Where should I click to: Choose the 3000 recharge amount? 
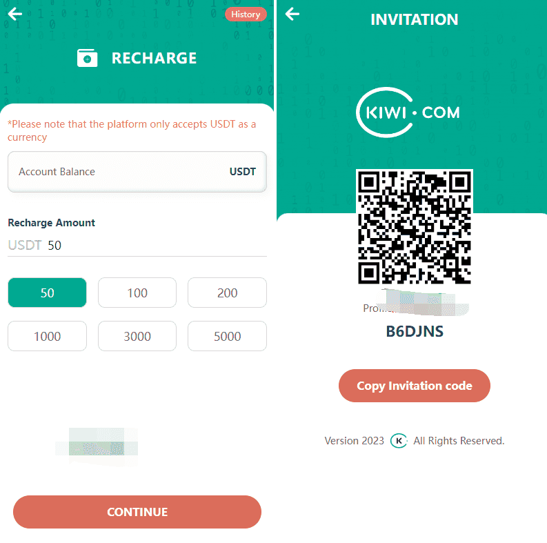[137, 336]
